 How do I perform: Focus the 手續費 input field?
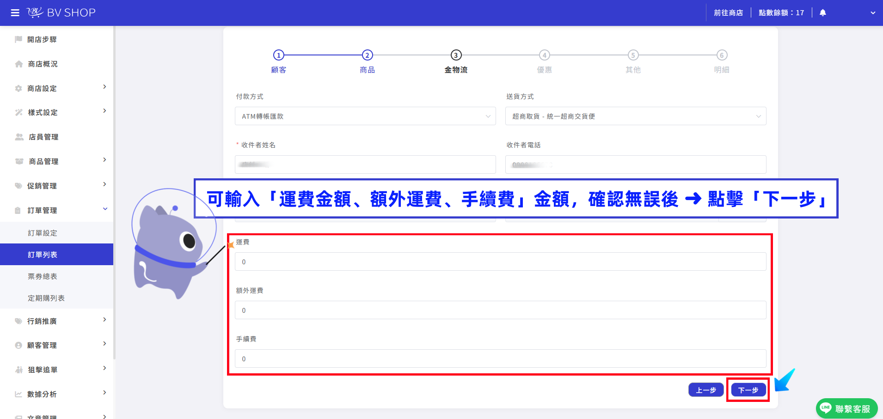[x=500, y=358]
